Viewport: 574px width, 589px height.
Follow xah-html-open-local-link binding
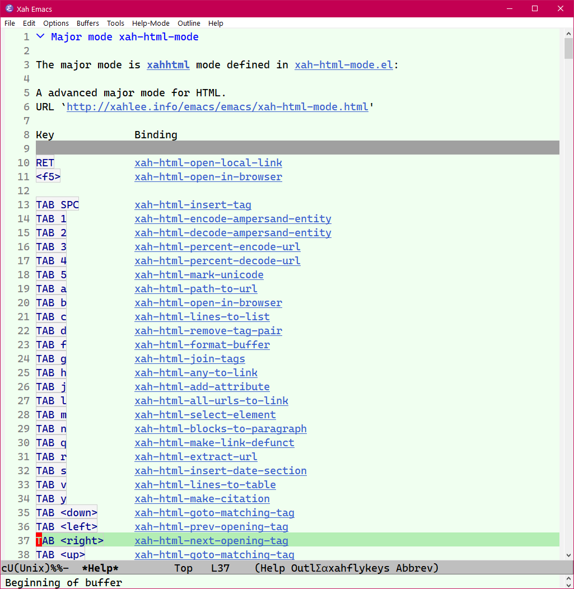[208, 163]
